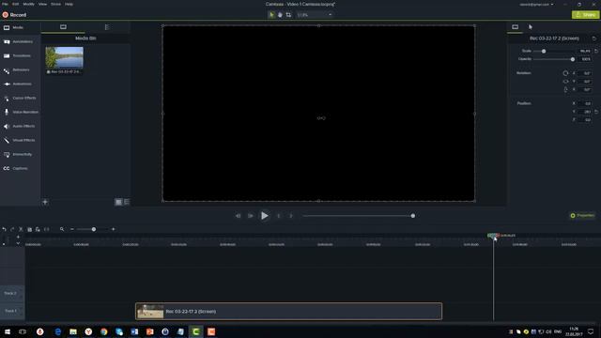Image resolution: width=601 pixels, height=338 pixels.
Task: Open Cursor Properties tab in properties panel
Action: 531,27
